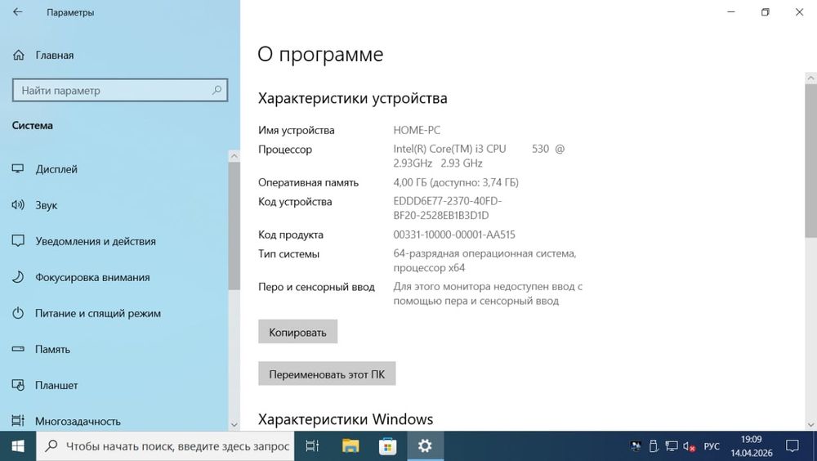Click the first system tray icon
The image size is (817, 461).
coord(635,446)
